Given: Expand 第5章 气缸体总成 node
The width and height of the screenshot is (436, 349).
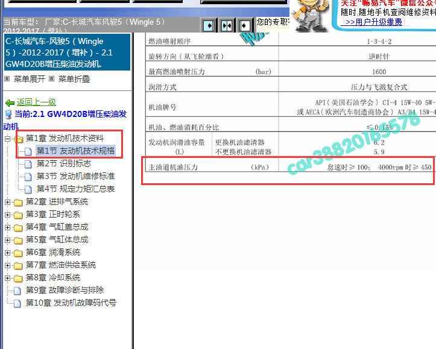Looking at the screenshot, I should [x=7, y=240].
